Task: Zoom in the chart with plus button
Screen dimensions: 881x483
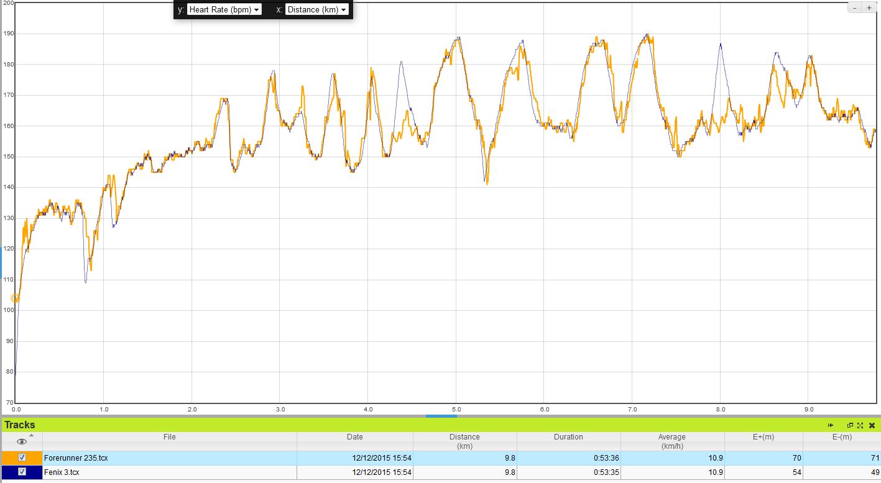Action: (869, 8)
